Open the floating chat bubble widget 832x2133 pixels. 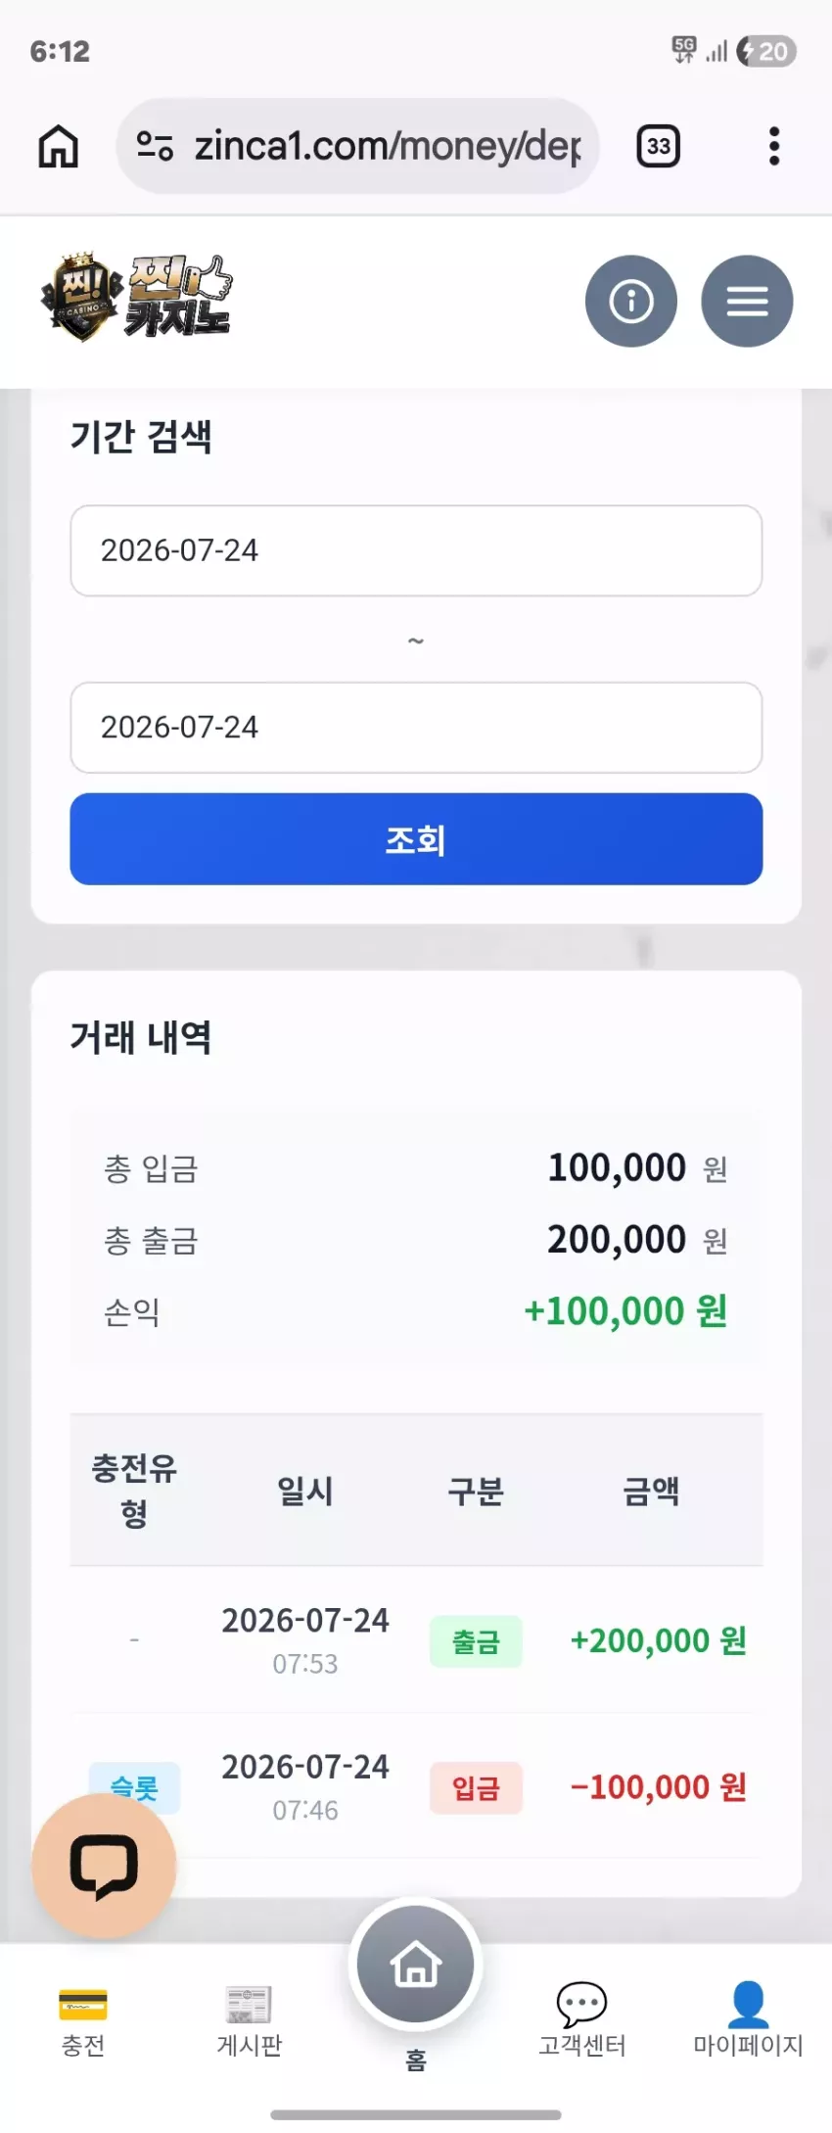(x=104, y=1866)
